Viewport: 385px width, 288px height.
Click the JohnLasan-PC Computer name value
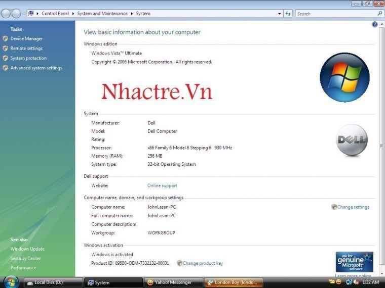pyautogui.click(x=162, y=207)
